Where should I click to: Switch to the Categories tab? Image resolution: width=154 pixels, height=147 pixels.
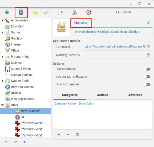pyautogui.click(x=70, y=95)
